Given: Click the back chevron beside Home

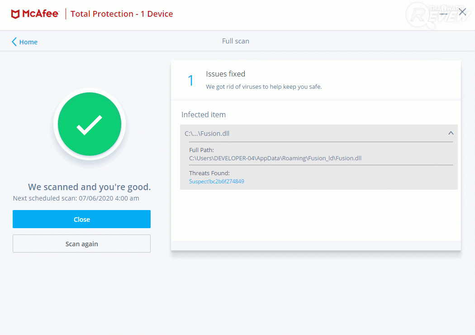Looking at the screenshot, I should 14,42.
